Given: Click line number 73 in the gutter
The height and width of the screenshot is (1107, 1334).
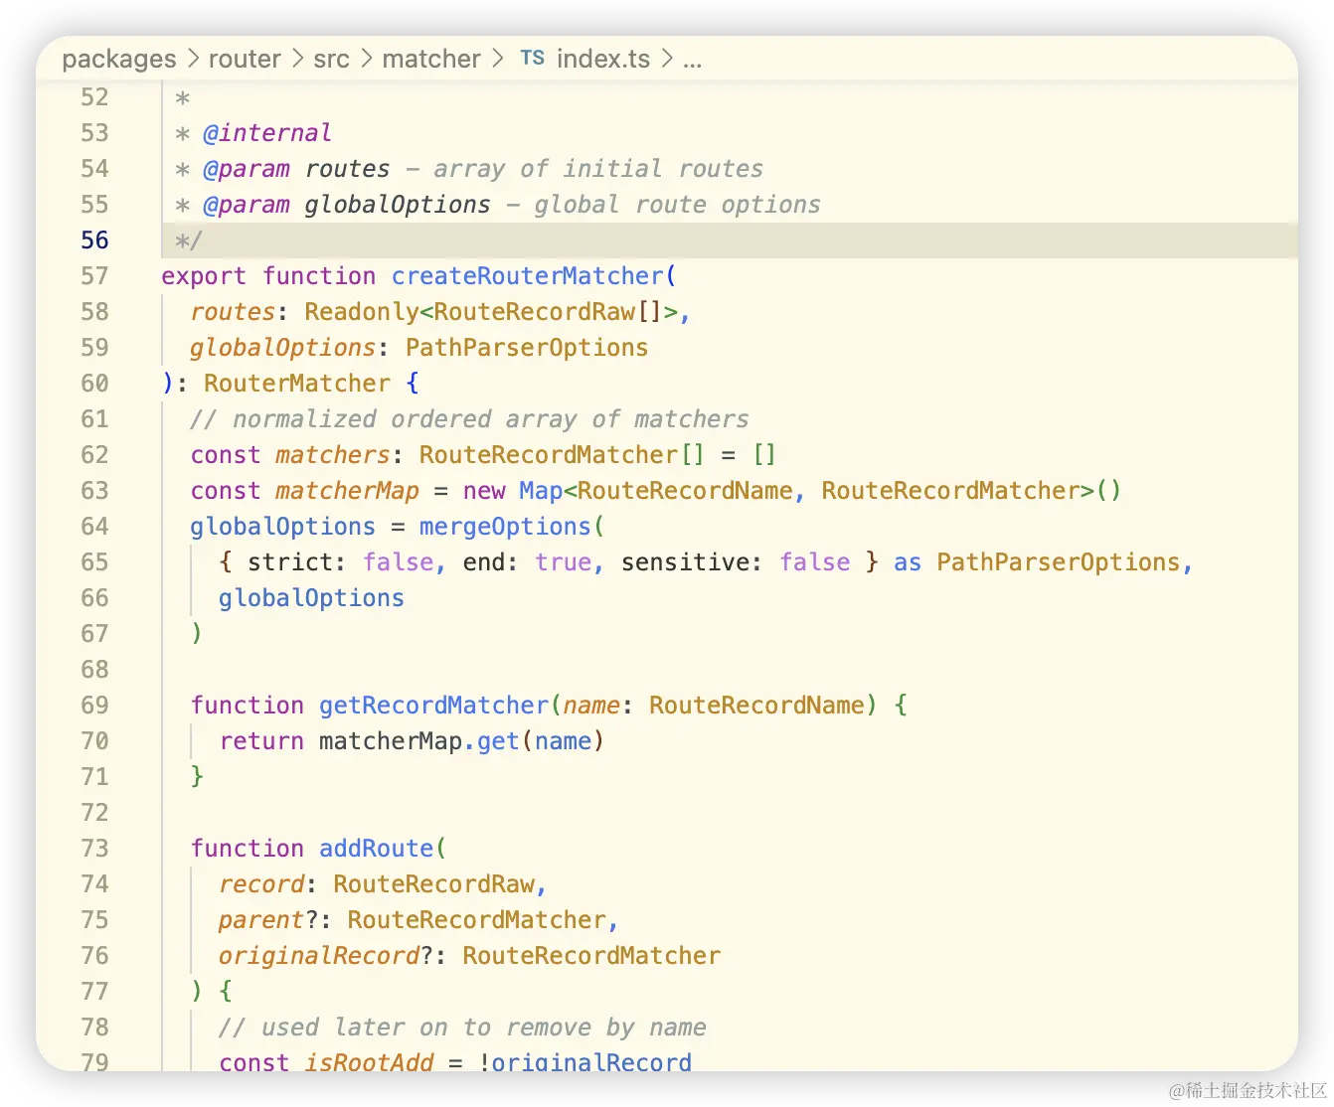Looking at the screenshot, I should (94, 849).
